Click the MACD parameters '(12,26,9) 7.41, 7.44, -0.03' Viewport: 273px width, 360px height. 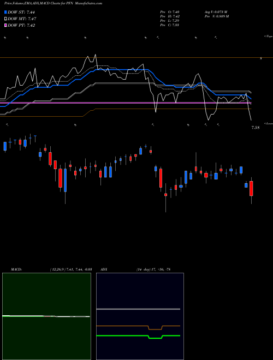[70, 269]
